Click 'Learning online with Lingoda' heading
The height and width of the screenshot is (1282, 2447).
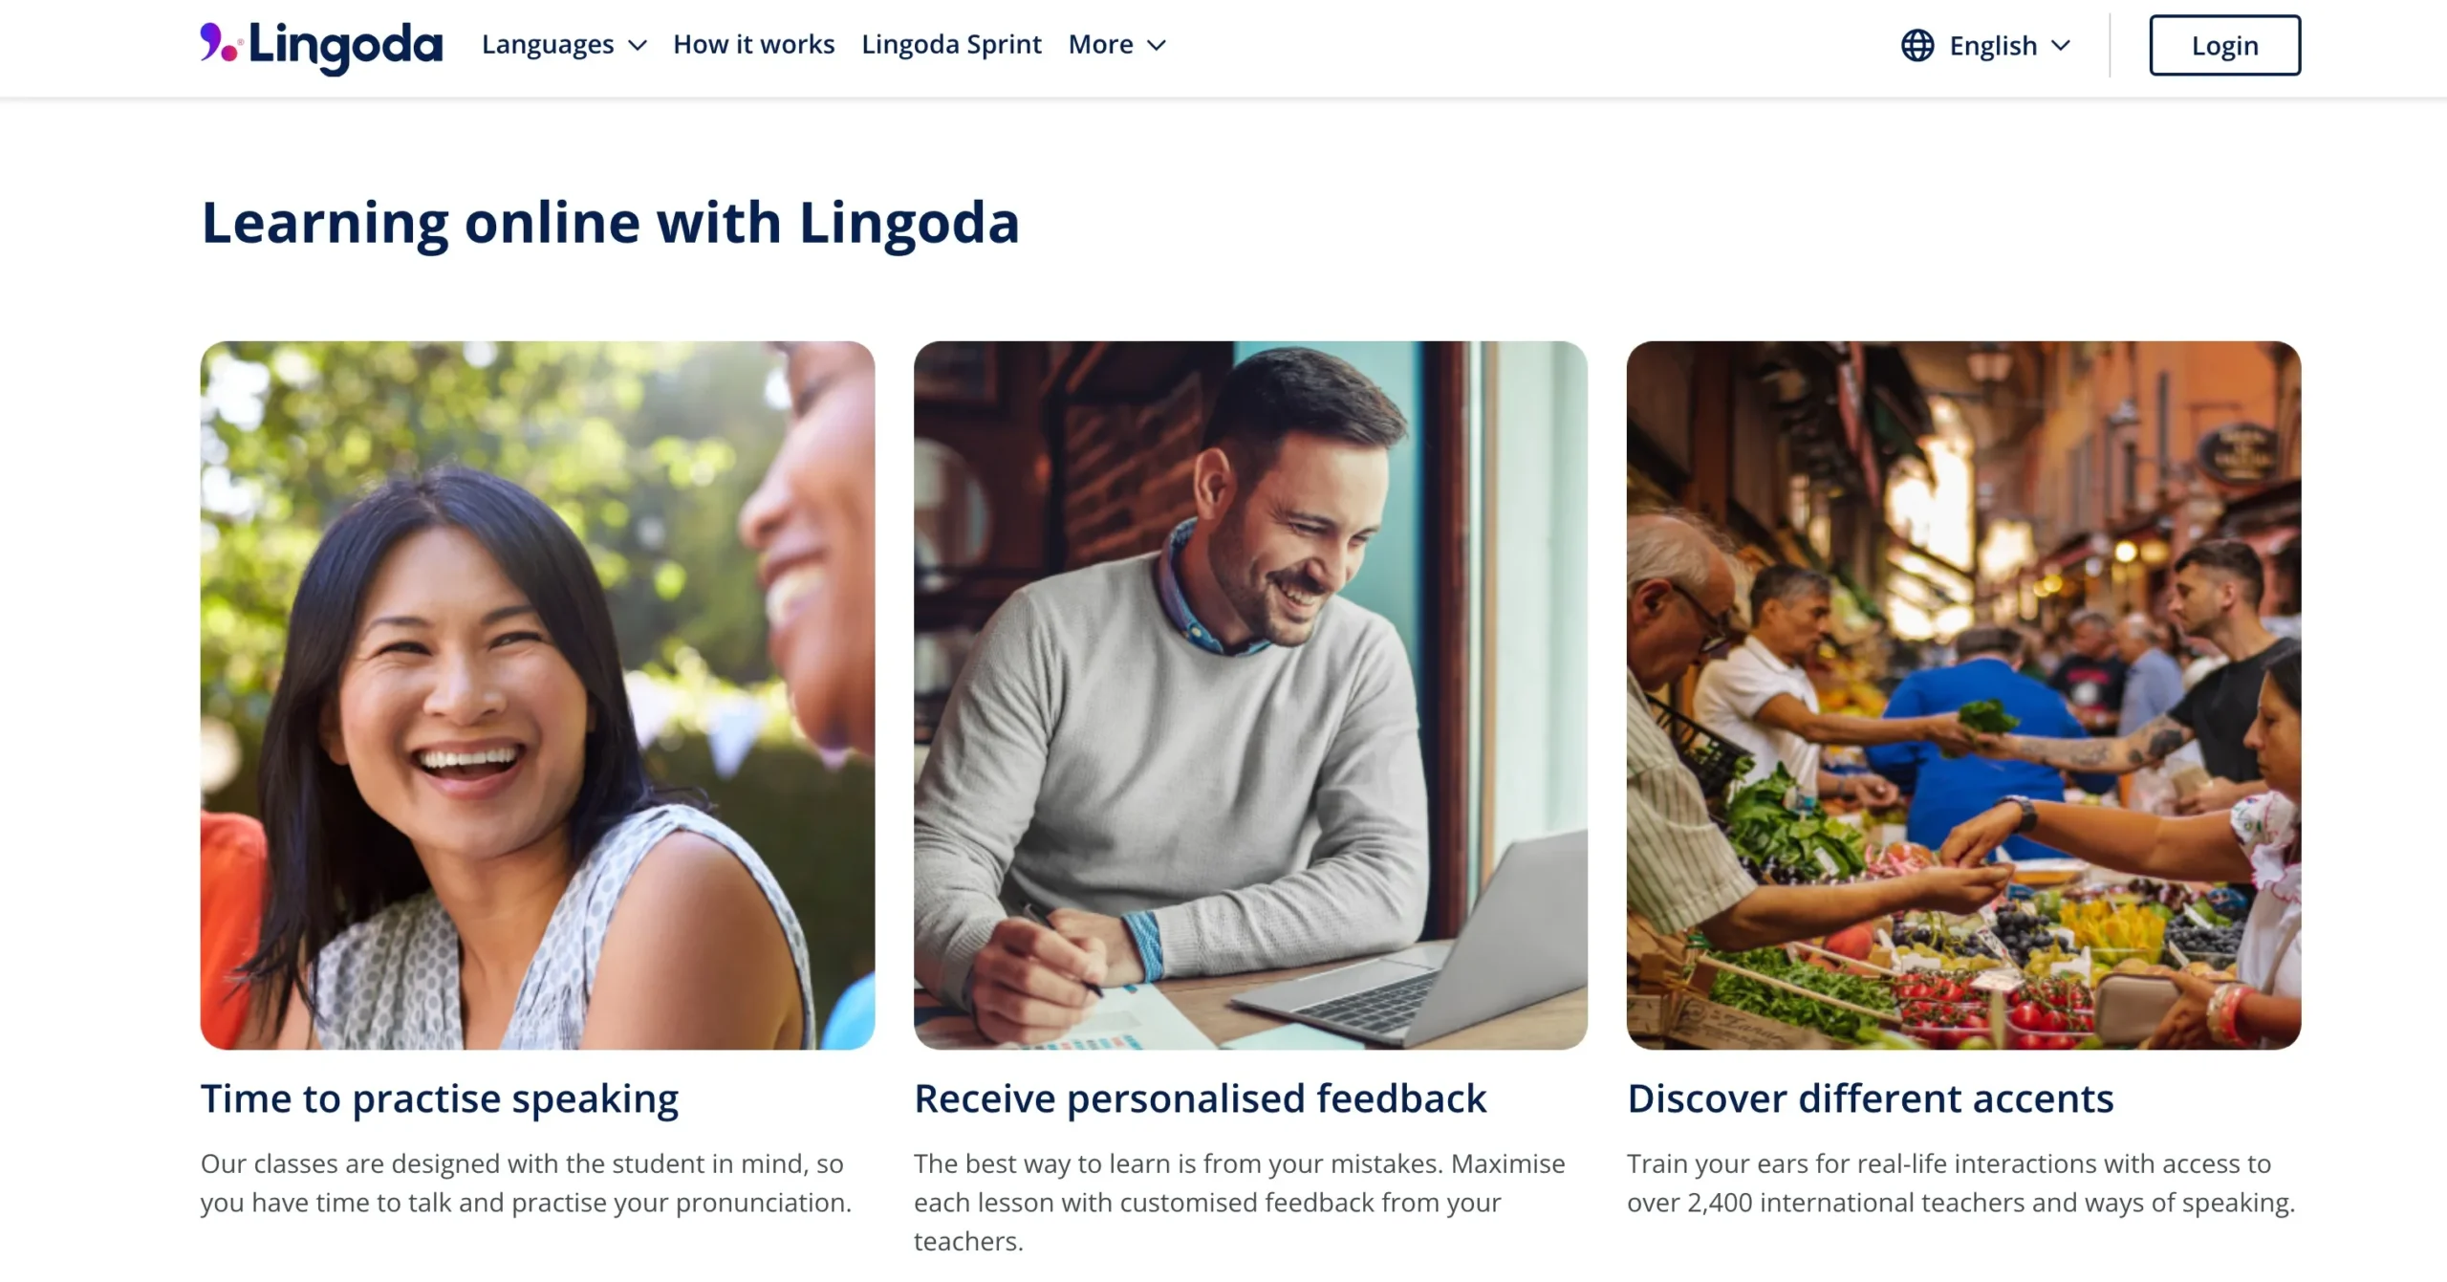[610, 223]
